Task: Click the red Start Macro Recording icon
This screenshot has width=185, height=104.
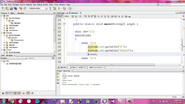Action: (x=119, y=16)
